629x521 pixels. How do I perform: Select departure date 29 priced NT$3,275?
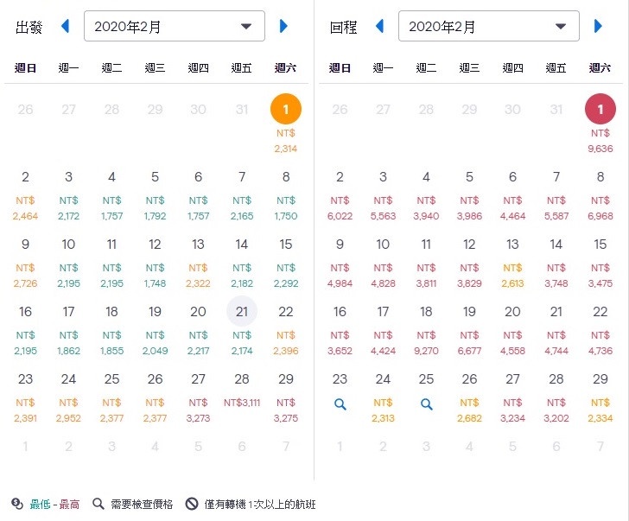coord(286,397)
